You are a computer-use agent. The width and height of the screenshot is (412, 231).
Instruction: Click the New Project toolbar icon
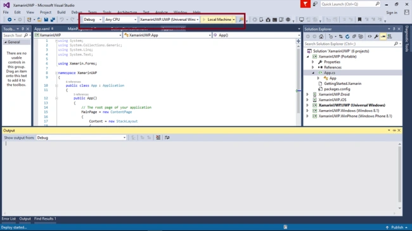click(x=29, y=20)
